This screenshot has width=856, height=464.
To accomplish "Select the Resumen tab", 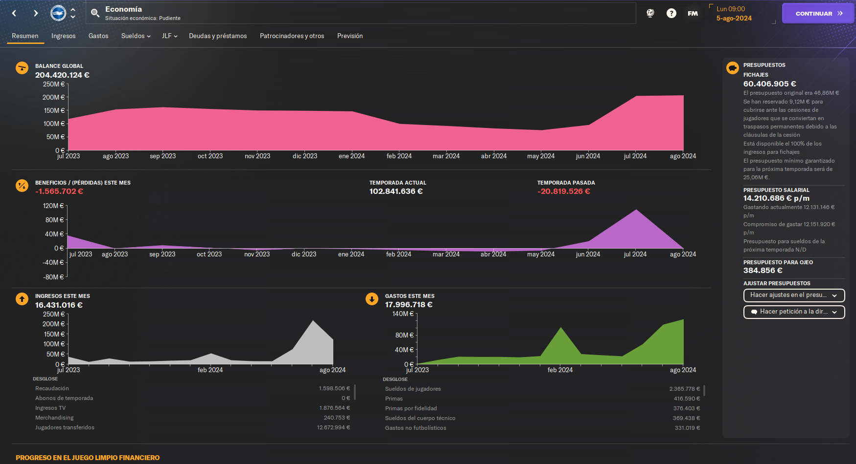I will pos(25,36).
